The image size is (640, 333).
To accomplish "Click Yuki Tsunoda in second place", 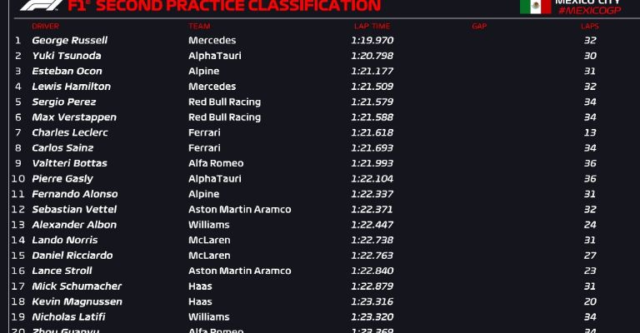I will [x=67, y=56].
